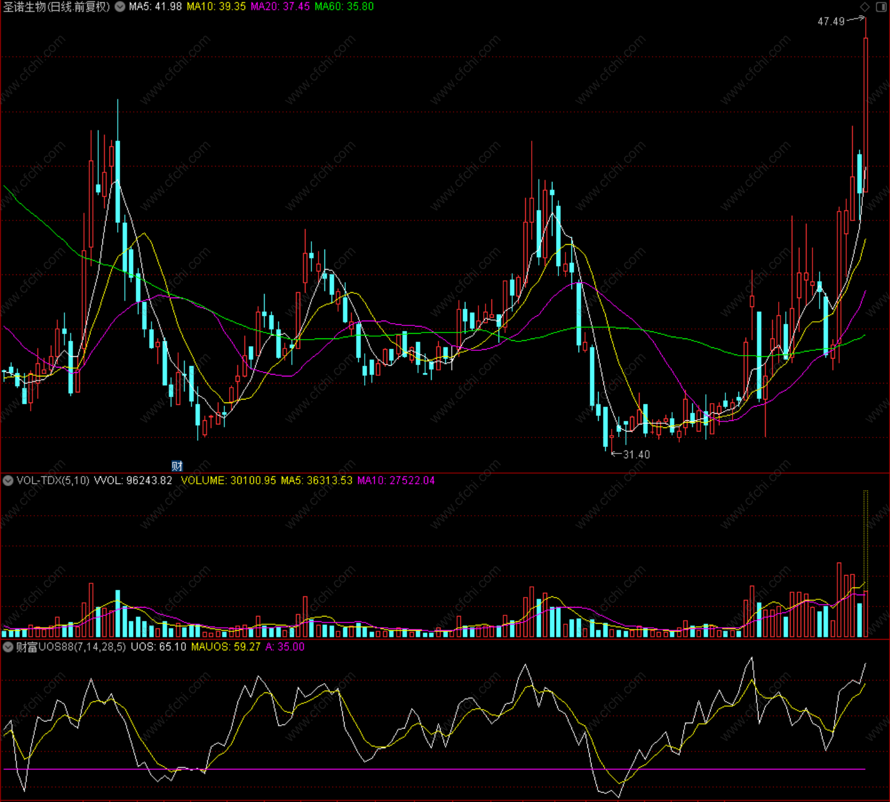
Task: Click the 财 info marker on the chart
Action: (x=177, y=466)
